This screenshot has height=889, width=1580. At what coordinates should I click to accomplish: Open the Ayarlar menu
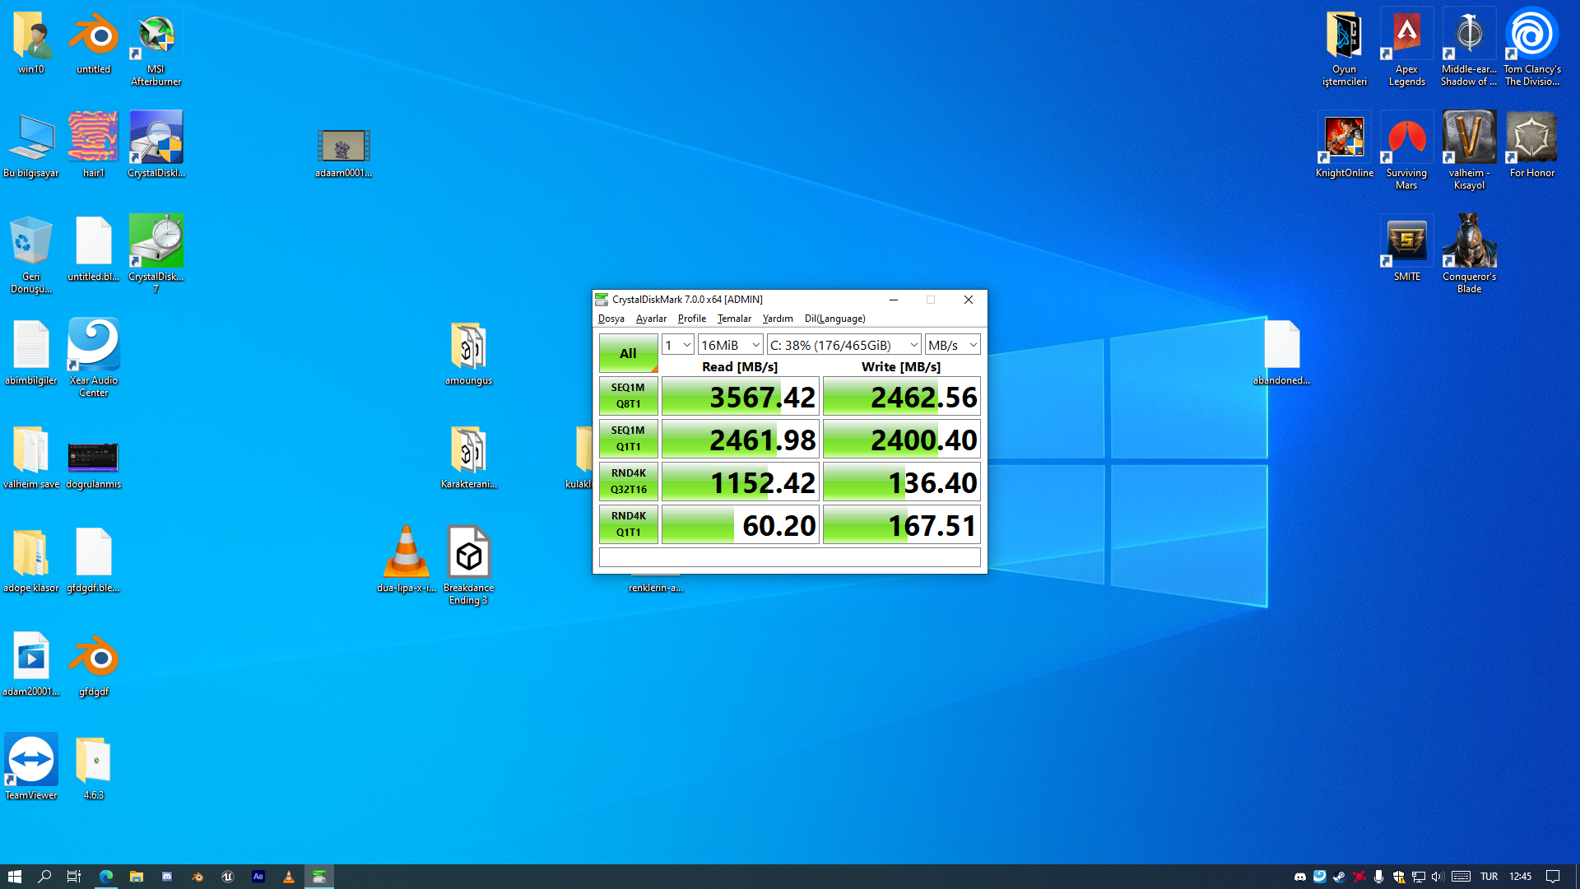click(651, 319)
